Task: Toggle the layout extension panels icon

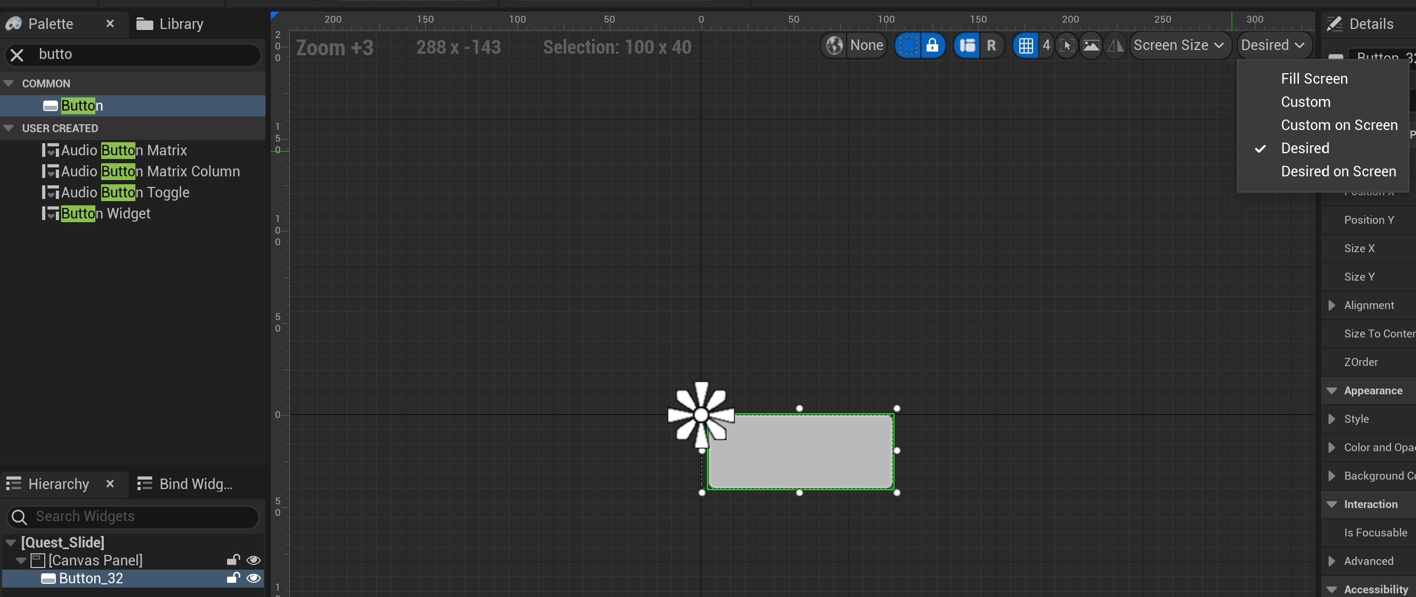Action: coord(967,45)
